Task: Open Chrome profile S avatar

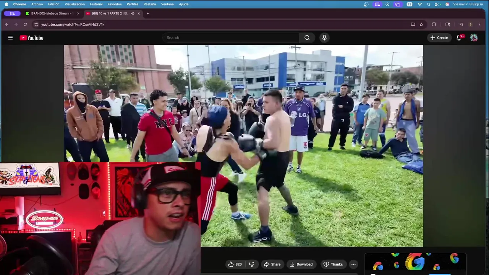Action: (471, 24)
